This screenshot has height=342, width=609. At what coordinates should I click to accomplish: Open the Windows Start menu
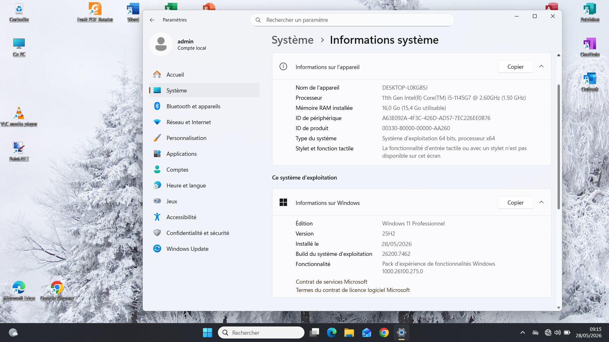click(x=207, y=332)
